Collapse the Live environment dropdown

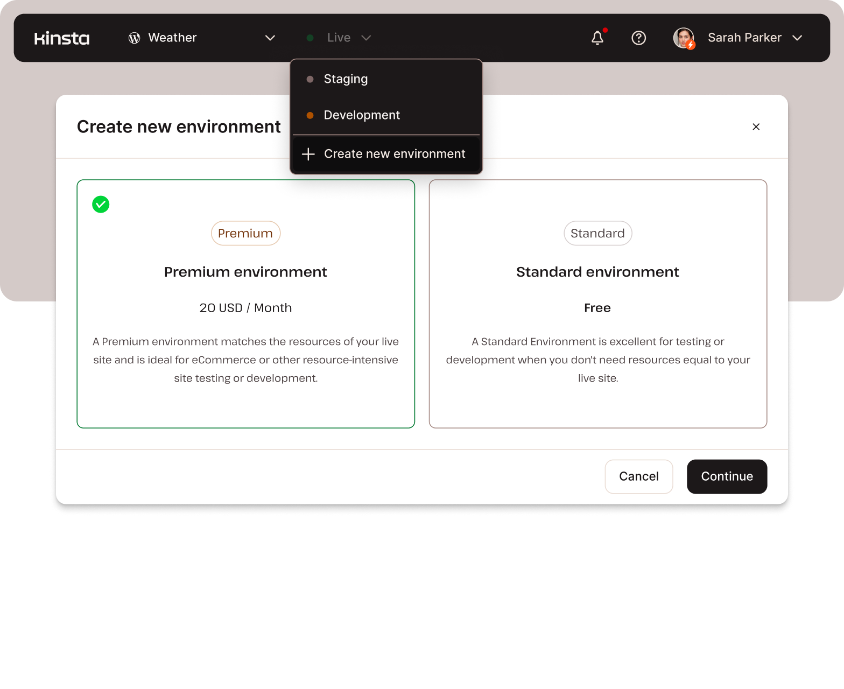click(366, 38)
